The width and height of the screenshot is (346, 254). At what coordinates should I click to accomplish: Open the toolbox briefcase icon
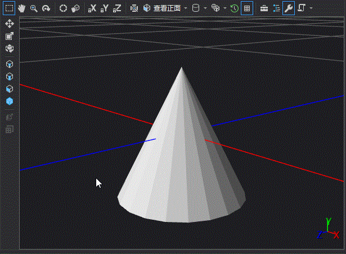pyautogui.click(x=264, y=8)
